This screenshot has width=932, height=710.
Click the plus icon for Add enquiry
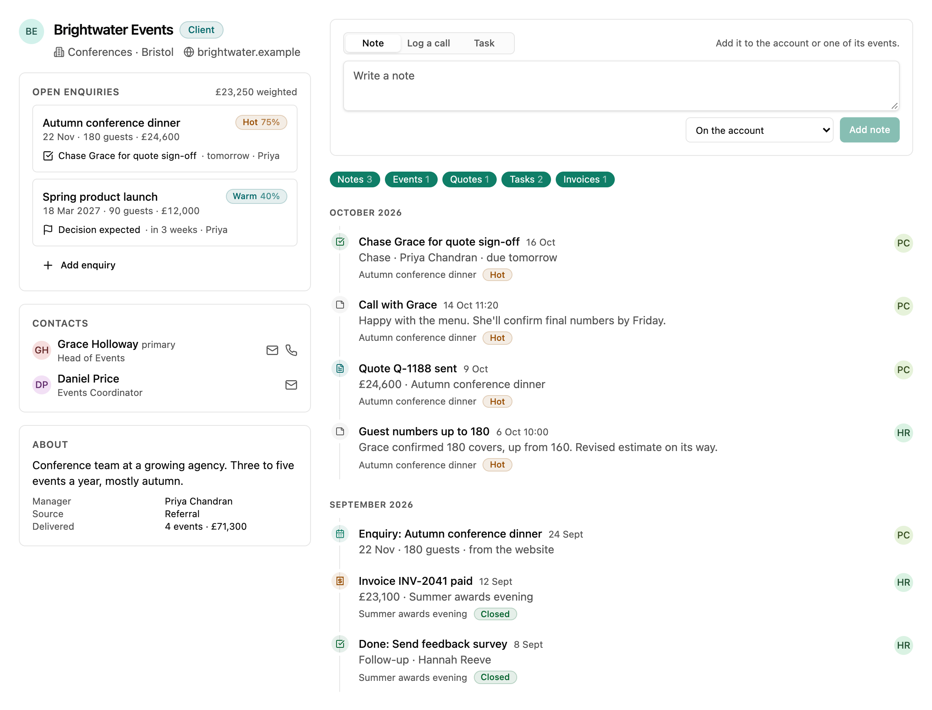tap(48, 265)
